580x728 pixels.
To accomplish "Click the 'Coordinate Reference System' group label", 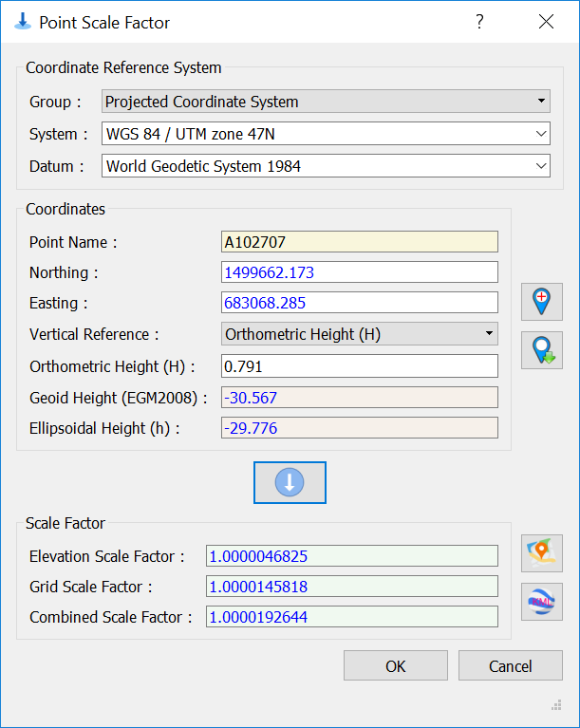I will [x=123, y=67].
